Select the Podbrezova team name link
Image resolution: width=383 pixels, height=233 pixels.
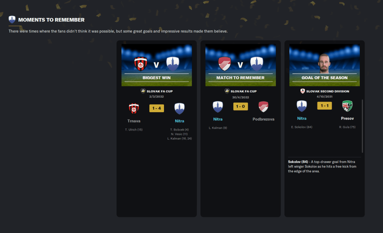[263, 119]
